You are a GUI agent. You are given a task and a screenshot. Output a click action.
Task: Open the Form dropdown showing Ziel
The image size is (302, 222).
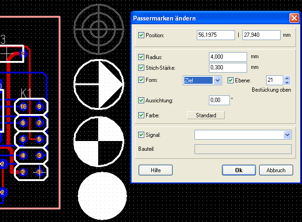217,81
